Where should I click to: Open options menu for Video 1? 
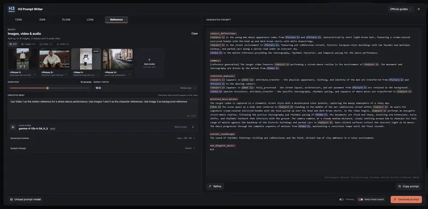(x=97, y=74)
